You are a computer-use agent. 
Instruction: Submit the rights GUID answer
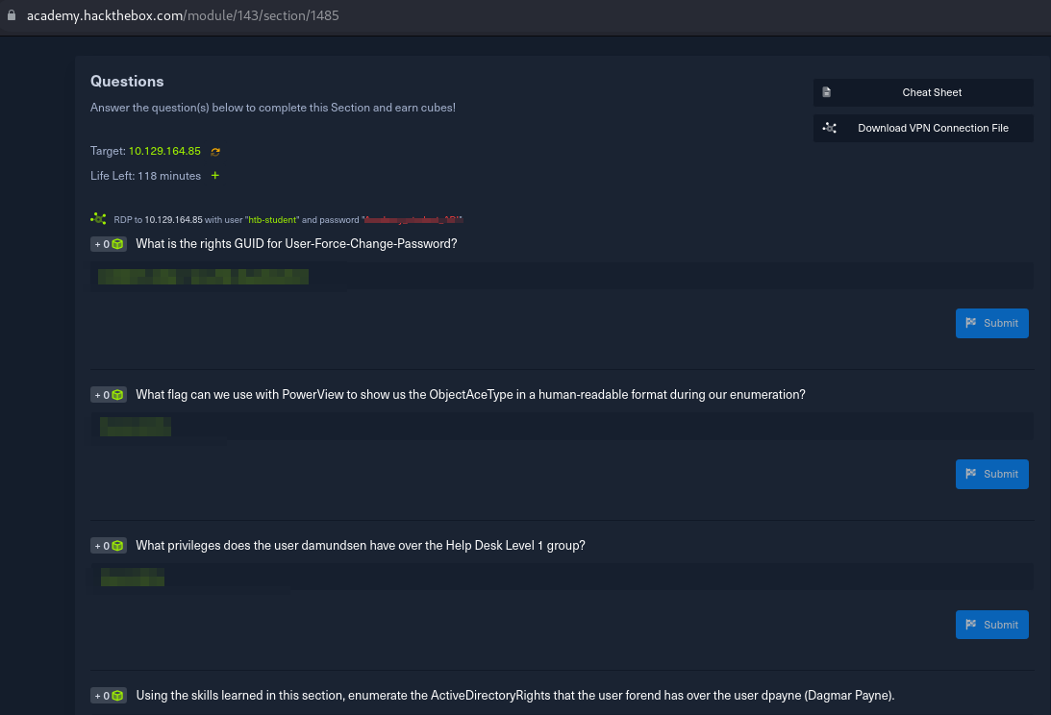click(x=991, y=323)
